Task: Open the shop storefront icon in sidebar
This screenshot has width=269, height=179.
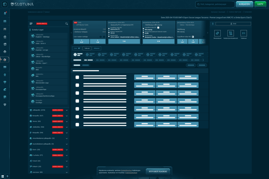Action: point(5,97)
